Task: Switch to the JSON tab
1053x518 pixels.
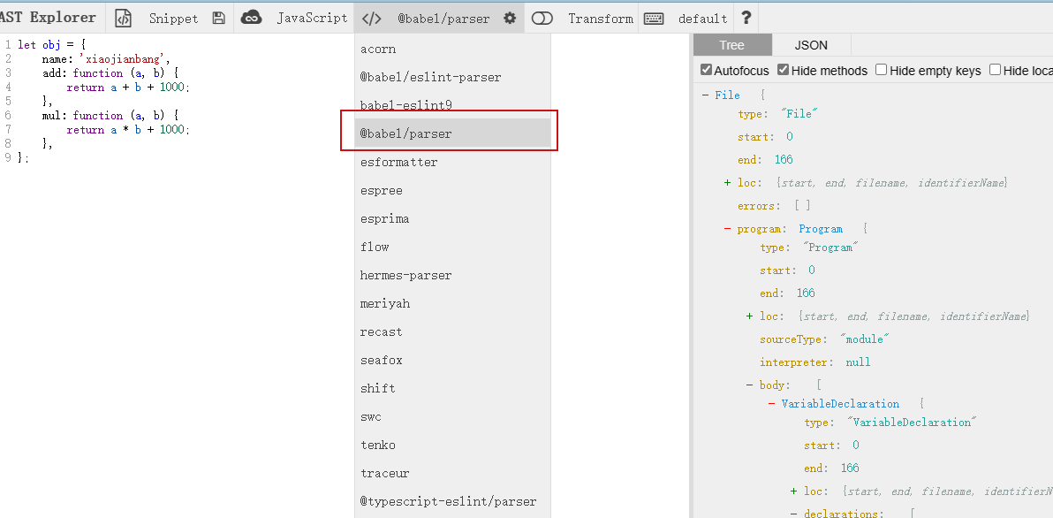Action: (x=811, y=45)
